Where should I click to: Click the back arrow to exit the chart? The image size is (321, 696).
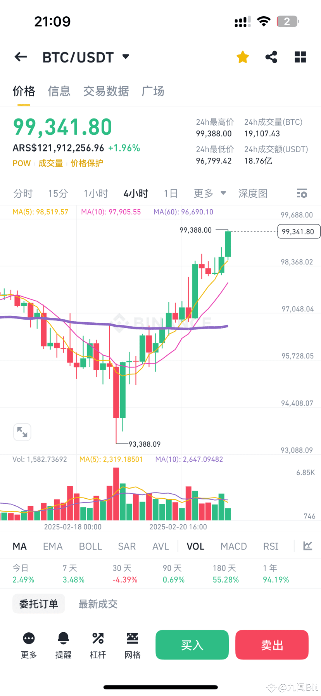pos(20,57)
